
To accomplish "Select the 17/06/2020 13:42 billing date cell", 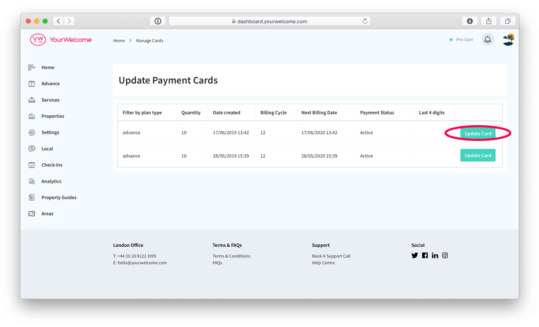I will click(x=319, y=133).
